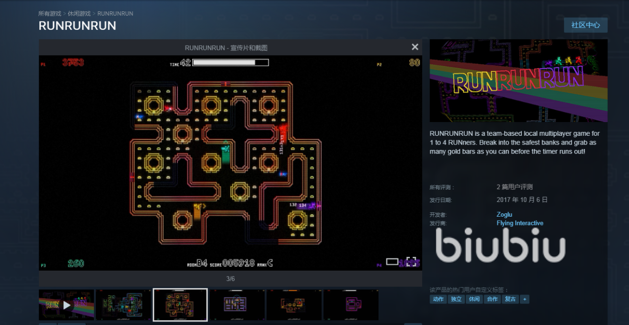Viewport: 629px width, 325px height.
Task: Open publisher Flying Interactive's page
Action: (520, 223)
